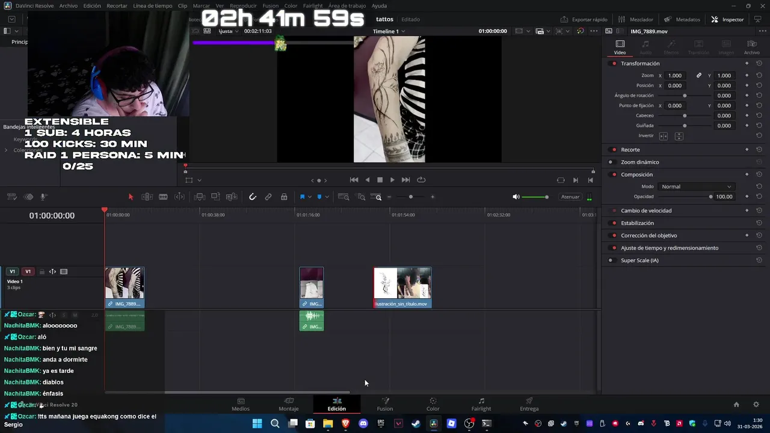Click Exportar rápido button
Image resolution: width=770 pixels, height=433 pixels.
[x=584, y=19]
